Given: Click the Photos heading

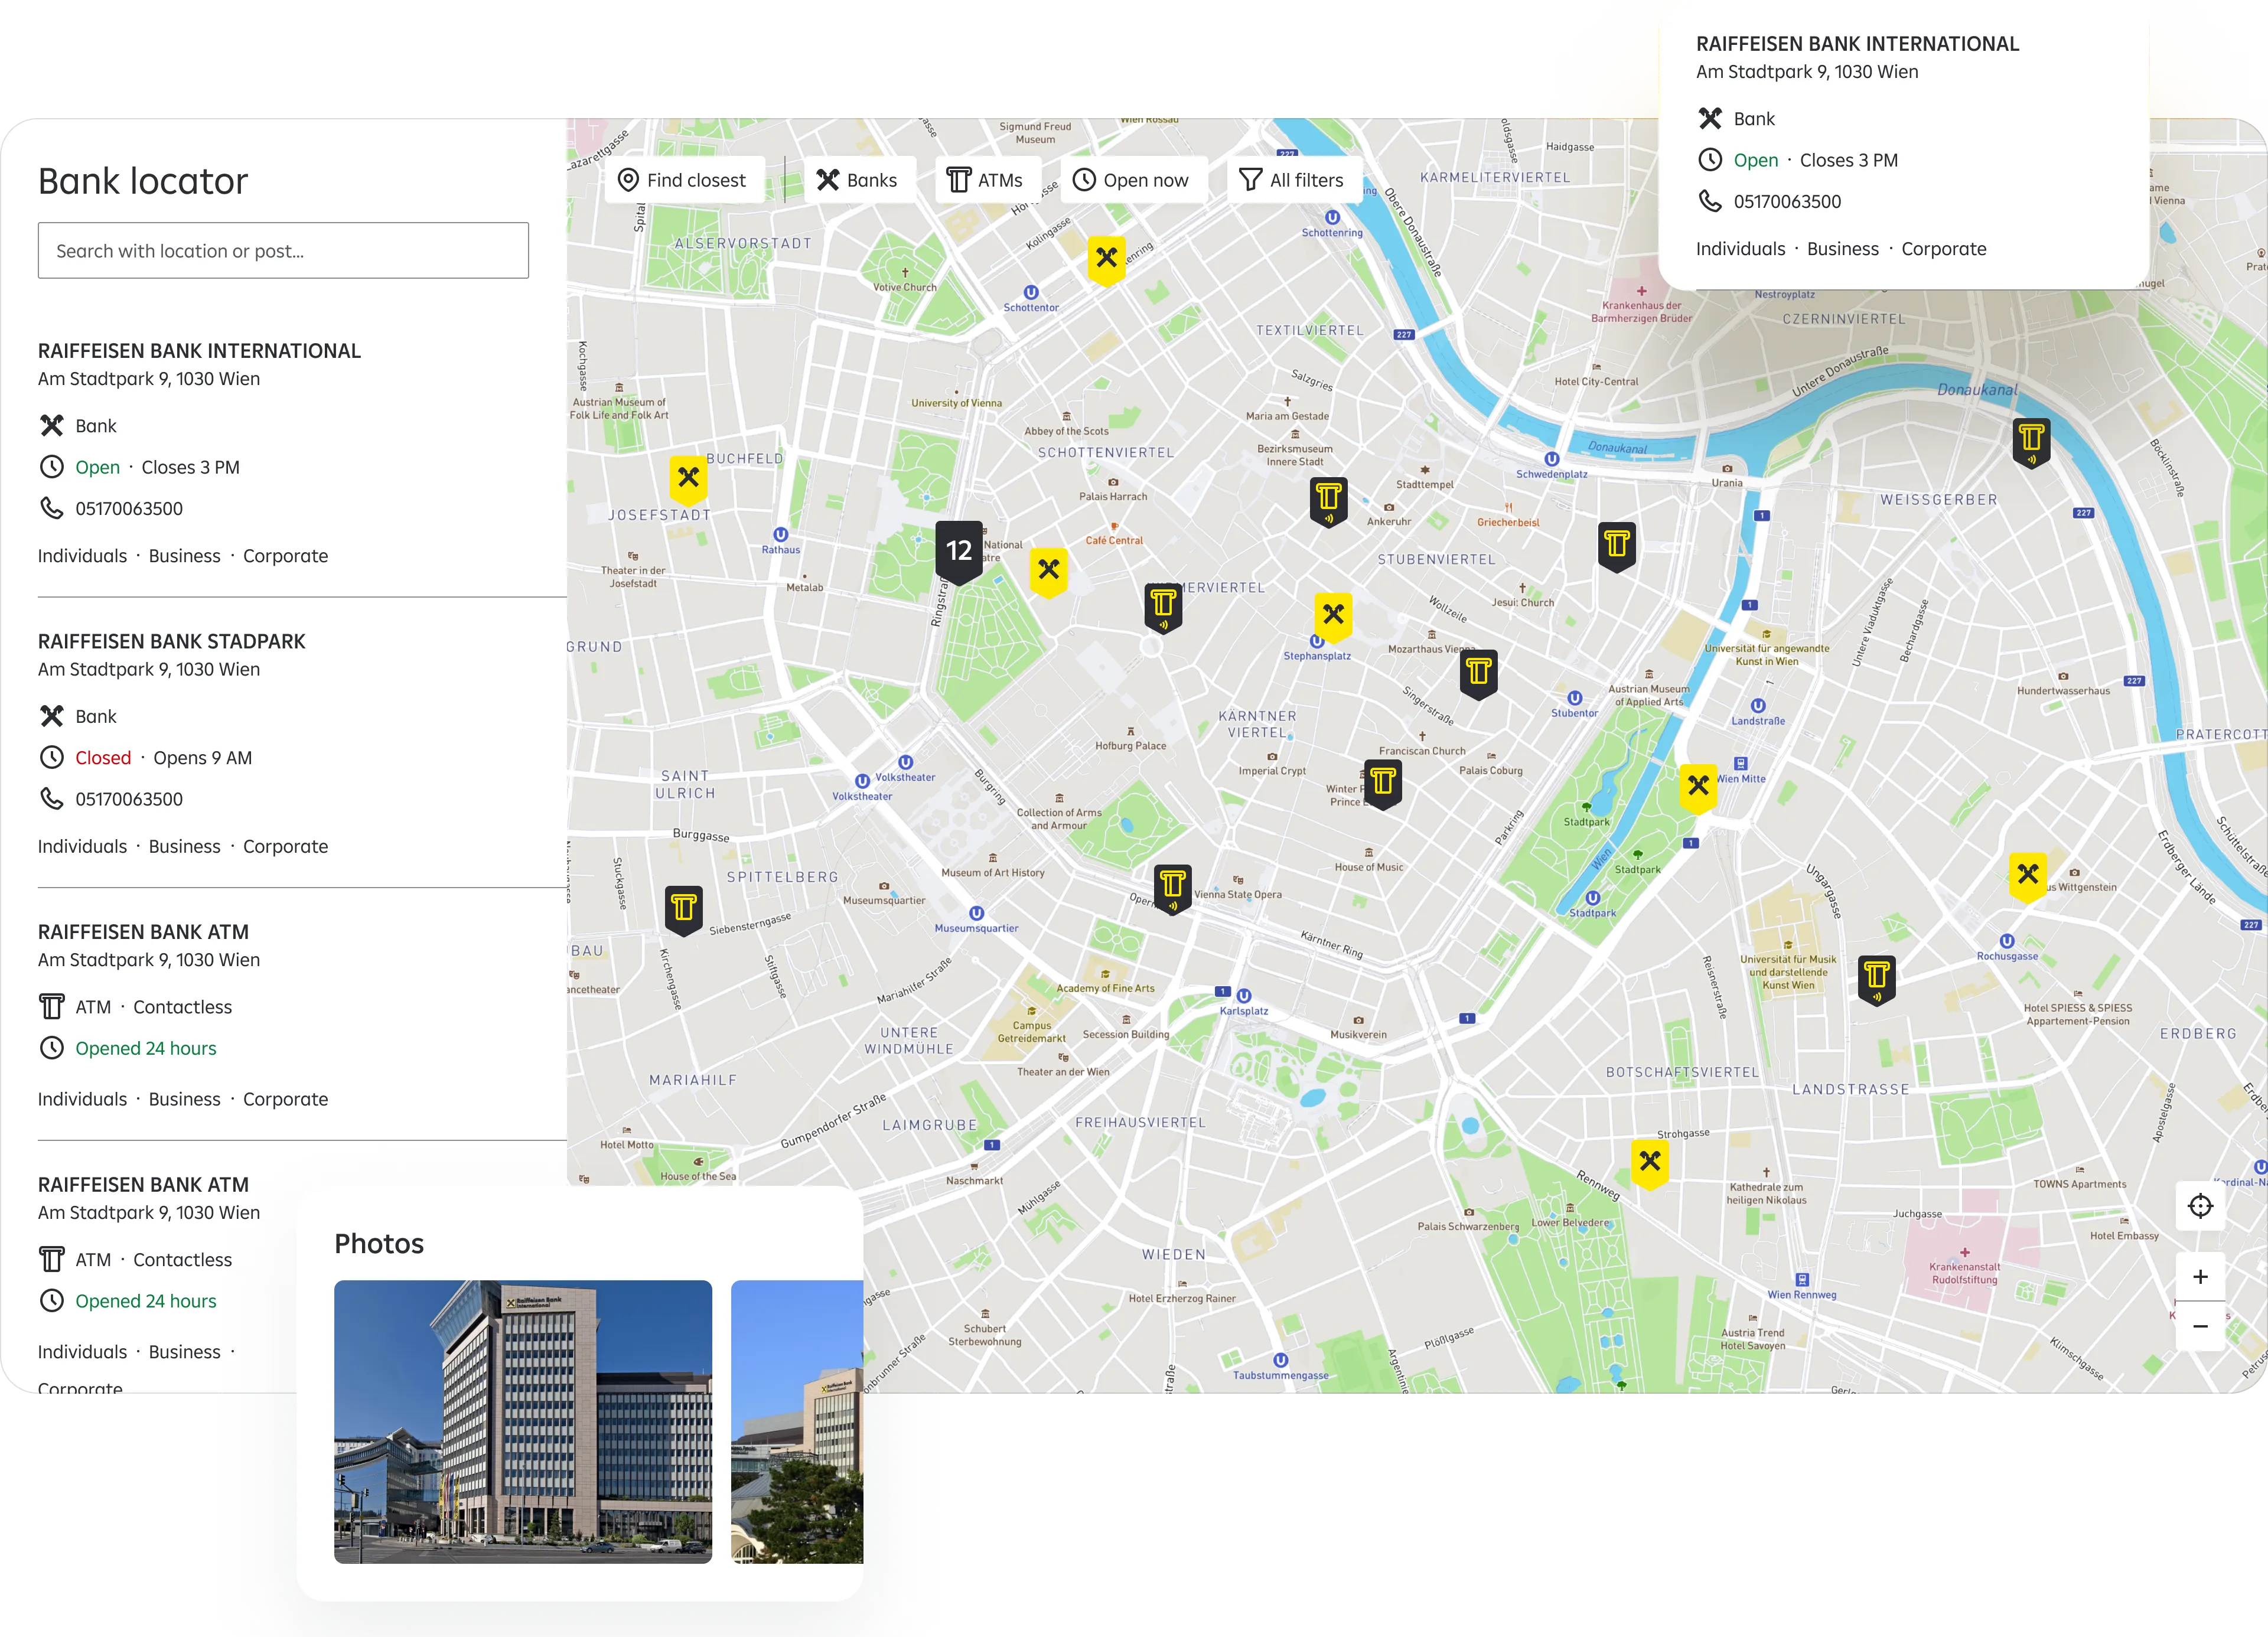Looking at the screenshot, I should pos(379,1243).
